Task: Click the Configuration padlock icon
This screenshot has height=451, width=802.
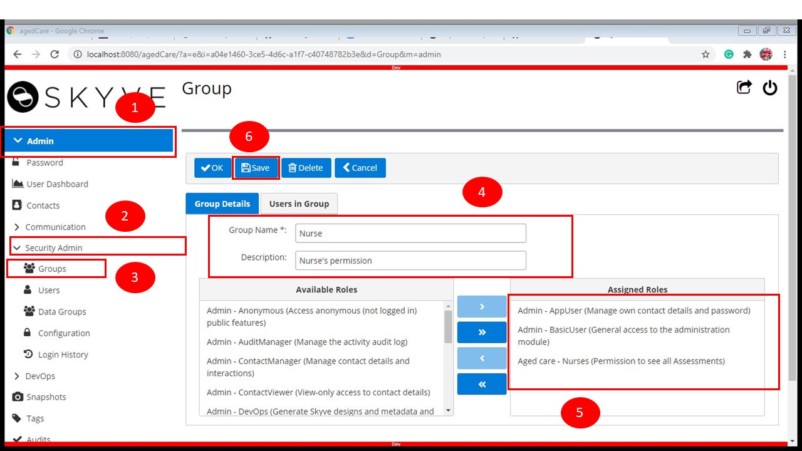Action: [x=28, y=333]
